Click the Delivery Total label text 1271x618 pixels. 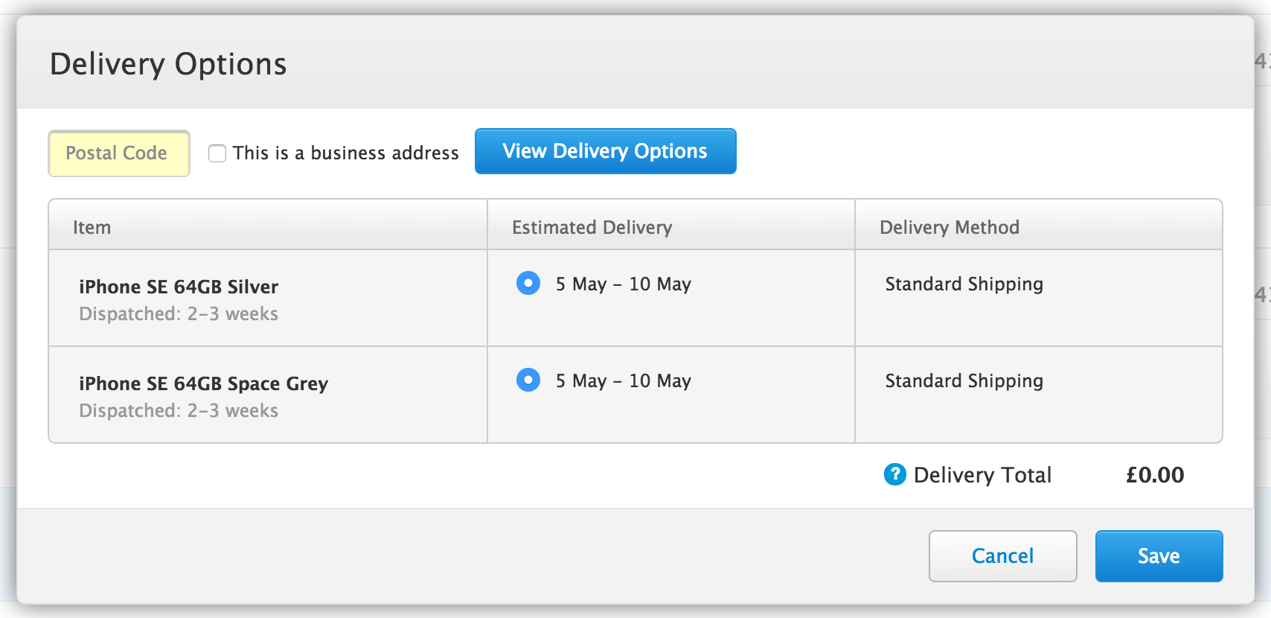point(982,475)
